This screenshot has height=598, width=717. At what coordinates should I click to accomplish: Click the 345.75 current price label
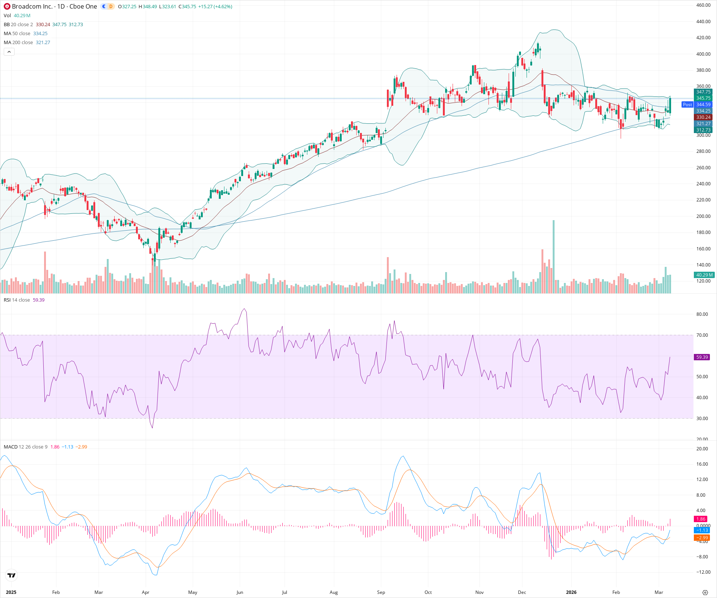[704, 98]
